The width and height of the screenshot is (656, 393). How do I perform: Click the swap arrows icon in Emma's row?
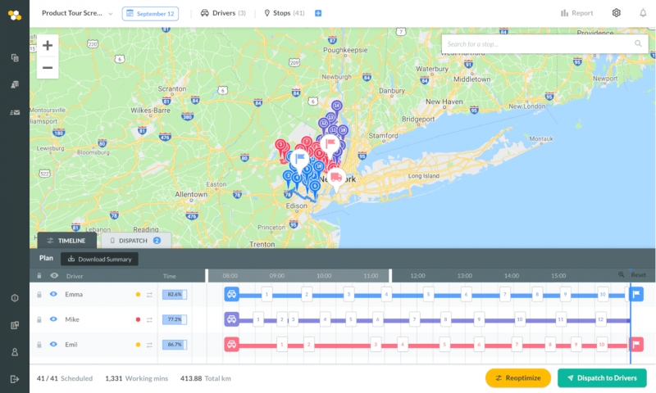tap(149, 295)
